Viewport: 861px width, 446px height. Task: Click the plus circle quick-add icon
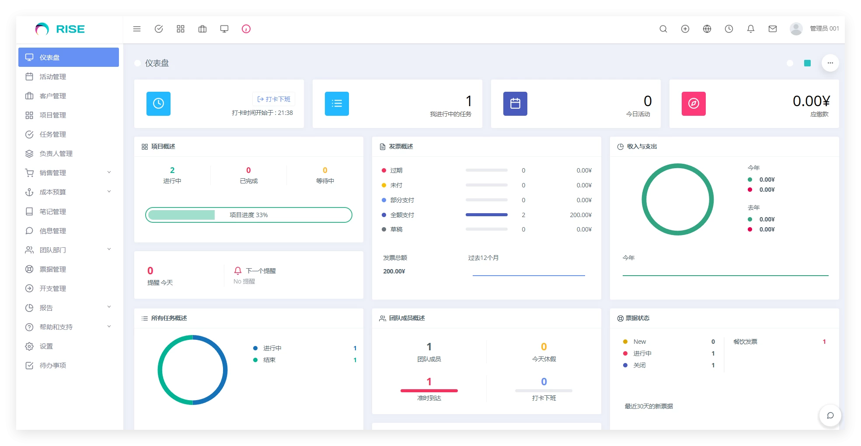(685, 29)
